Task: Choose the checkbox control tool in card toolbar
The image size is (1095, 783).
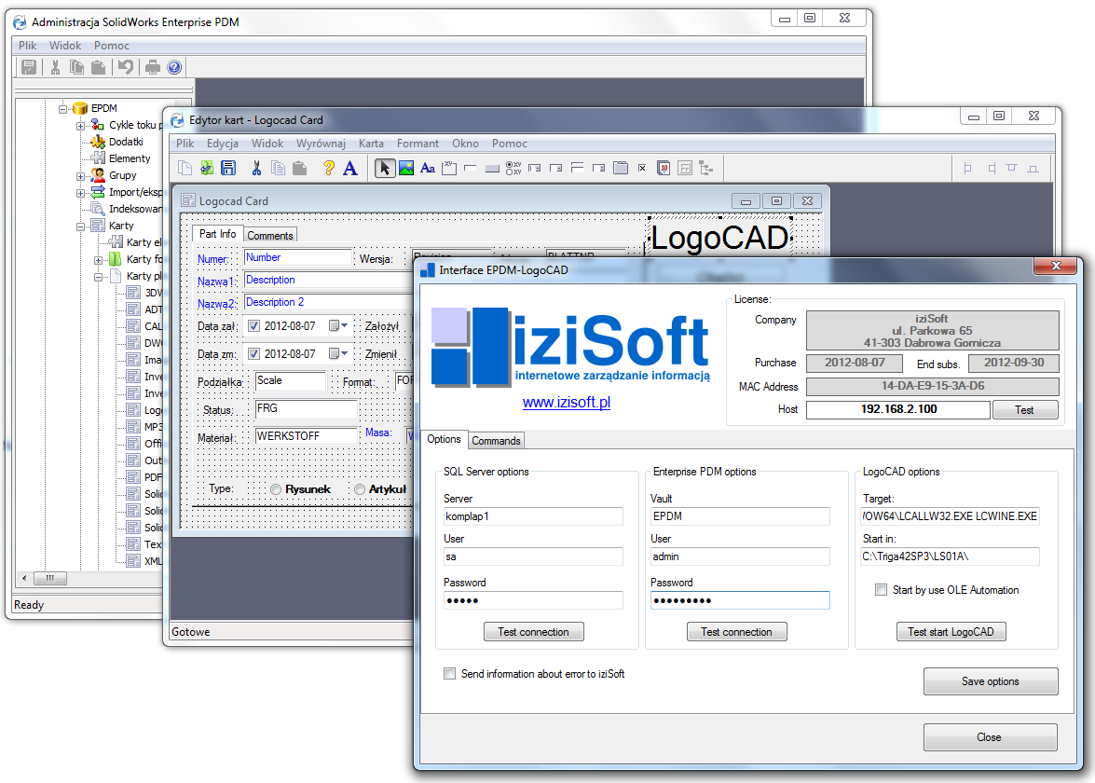Action: 642,168
